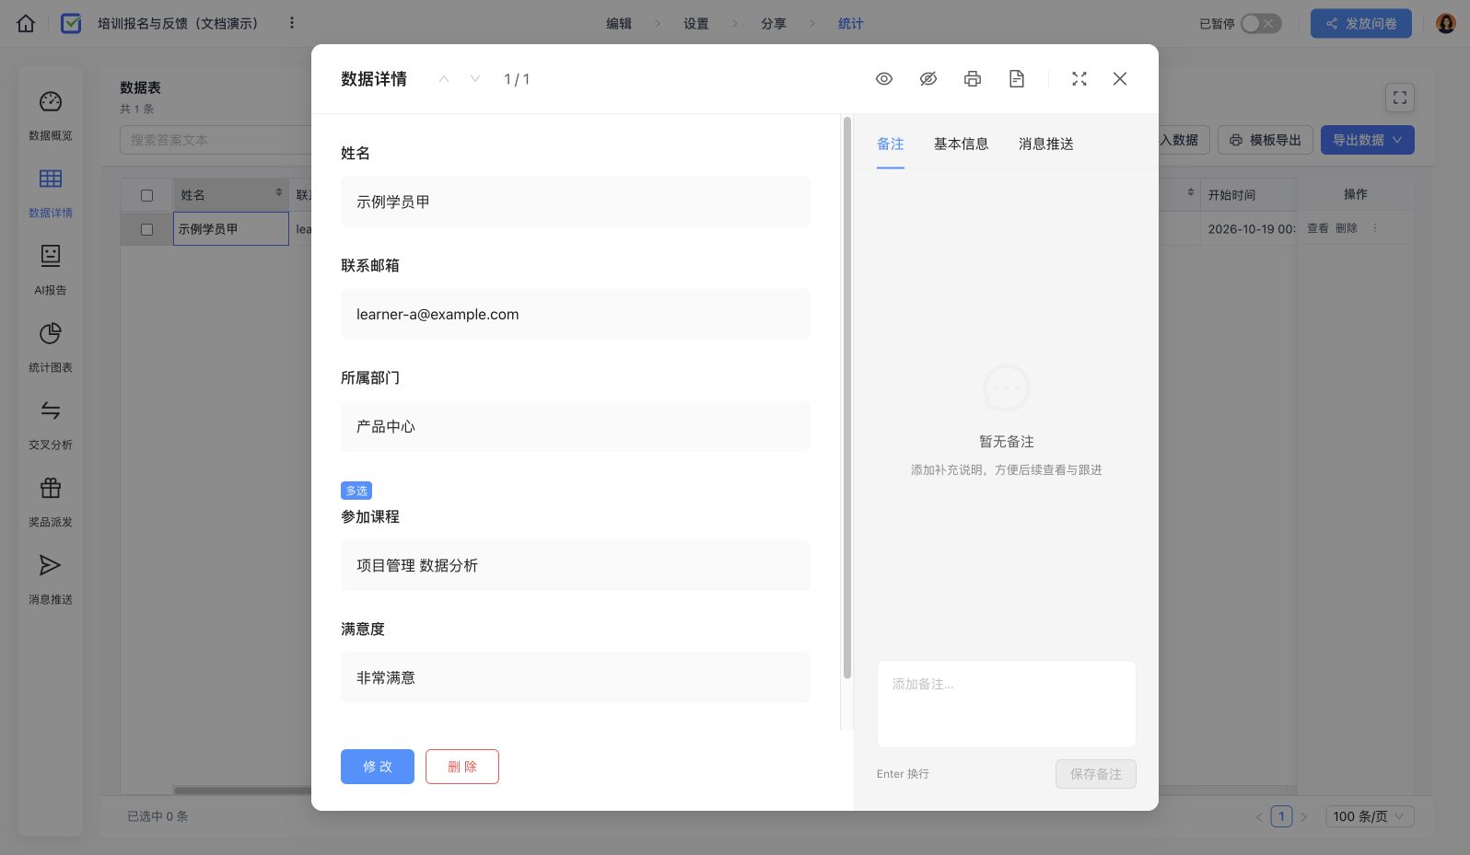This screenshot has width=1470, height=855.
Task: Show all fields with the eye icon
Action: click(884, 79)
